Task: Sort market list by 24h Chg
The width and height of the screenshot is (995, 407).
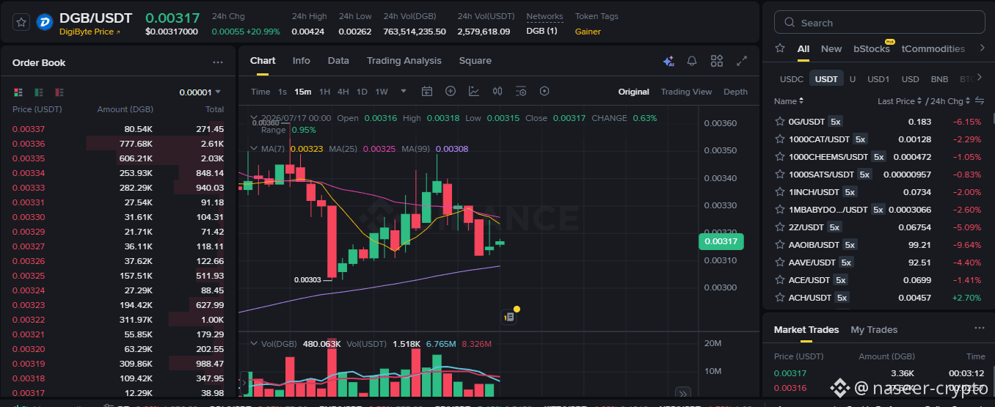Action: pyautogui.click(x=950, y=101)
